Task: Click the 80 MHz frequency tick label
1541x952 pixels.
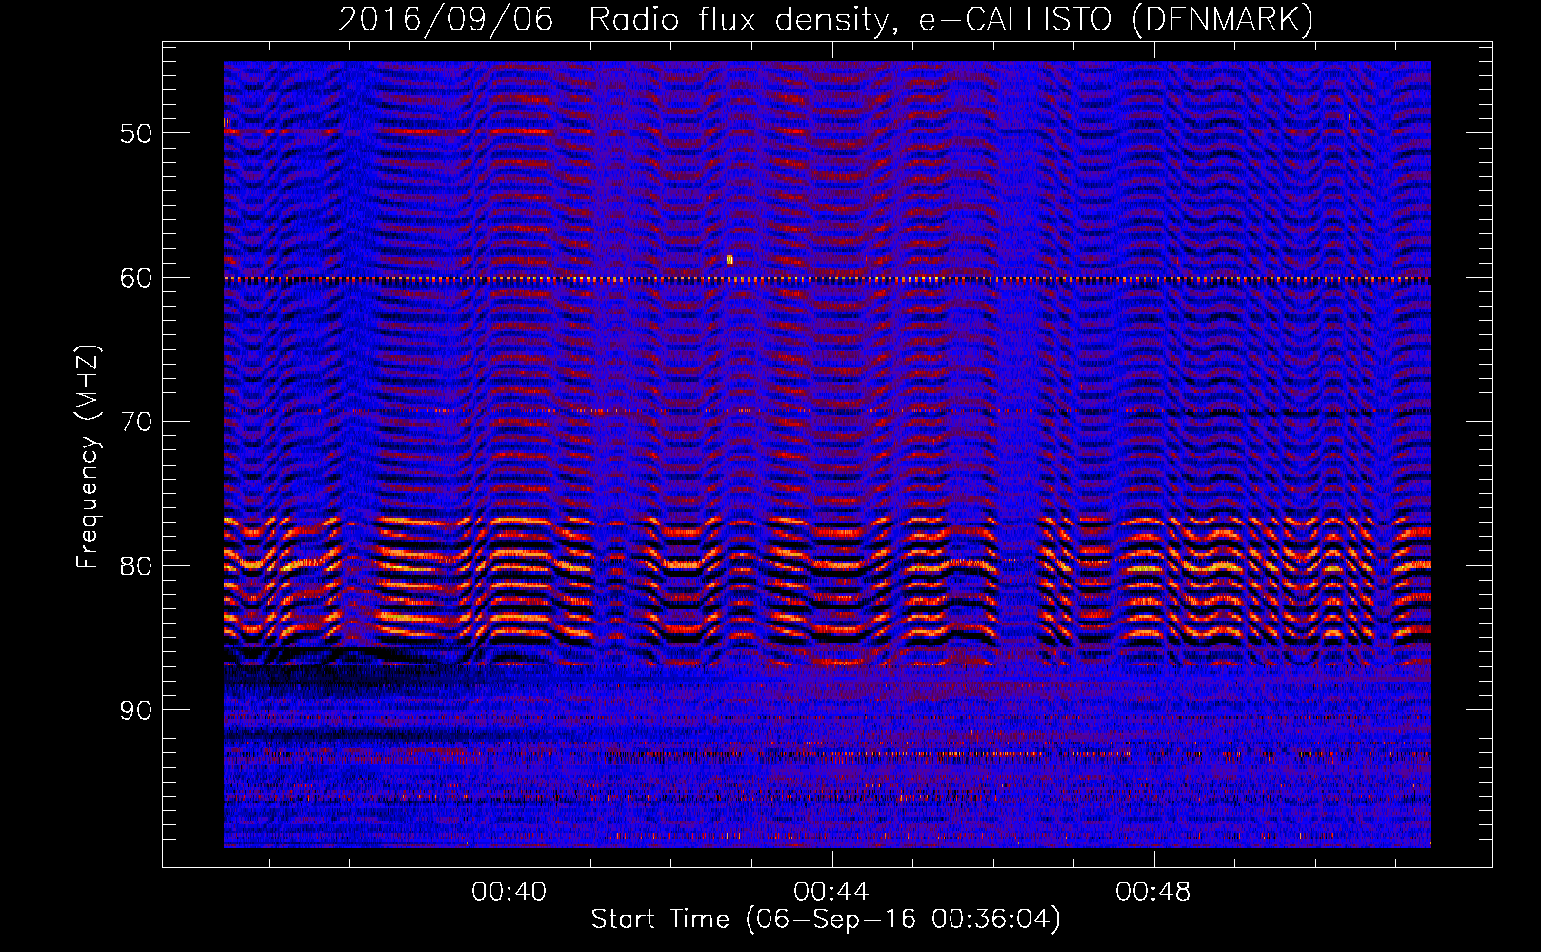Action: (135, 566)
